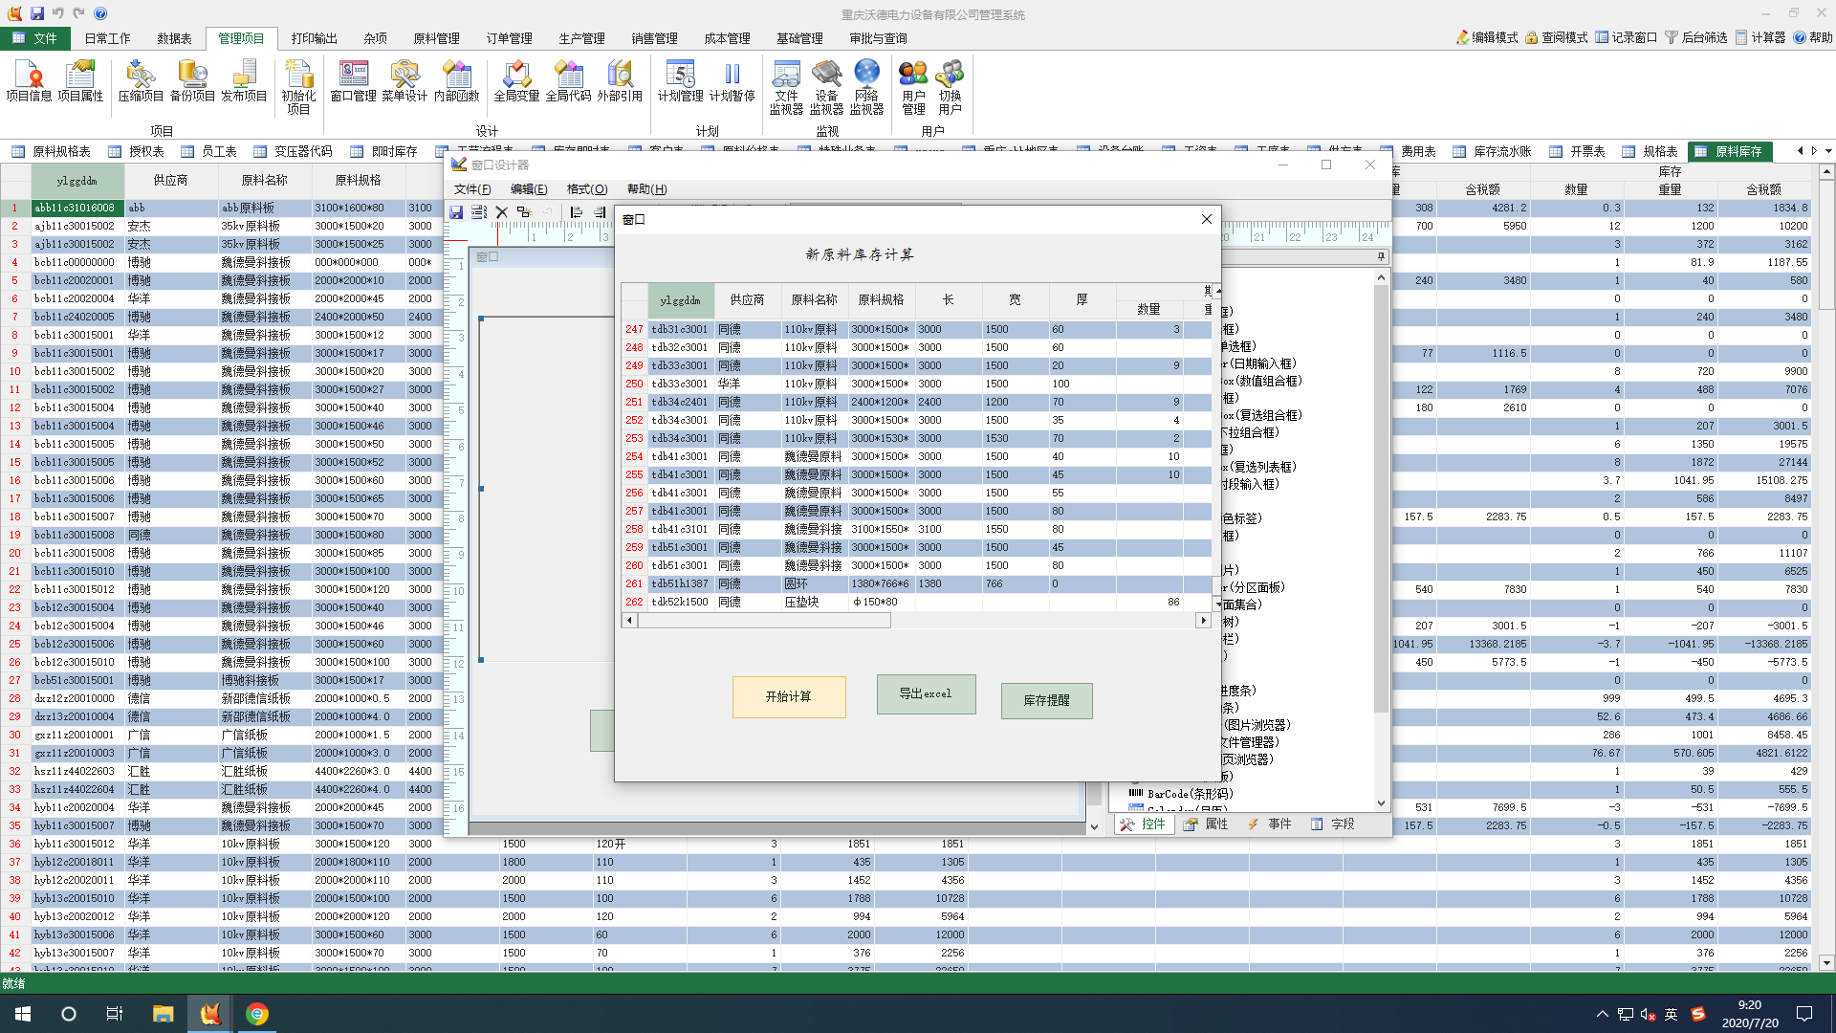This screenshot has width=1836, height=1033.
Task: Switch to 查阅模式
Action: pos(1557,37)
